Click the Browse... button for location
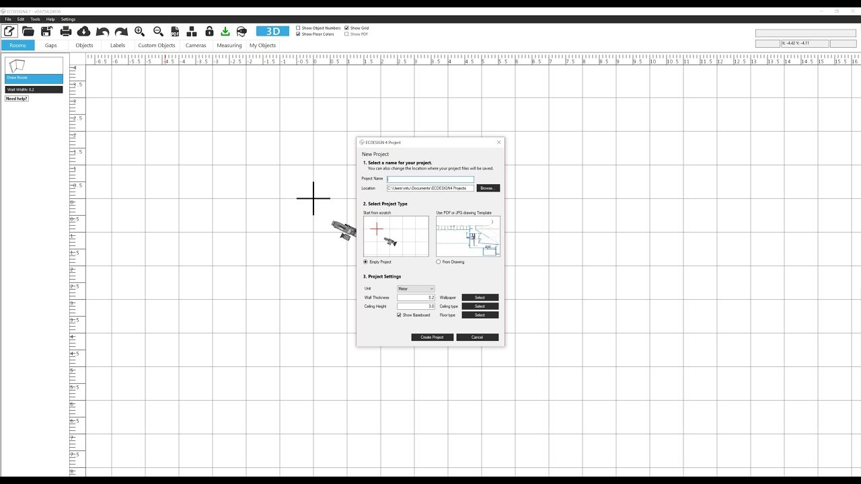Screen dimensions: 861x484 pyautogui.click(x=488, y=188)
